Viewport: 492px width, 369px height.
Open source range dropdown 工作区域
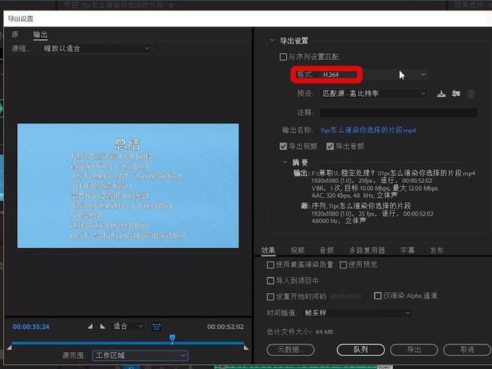coord(140,356)
